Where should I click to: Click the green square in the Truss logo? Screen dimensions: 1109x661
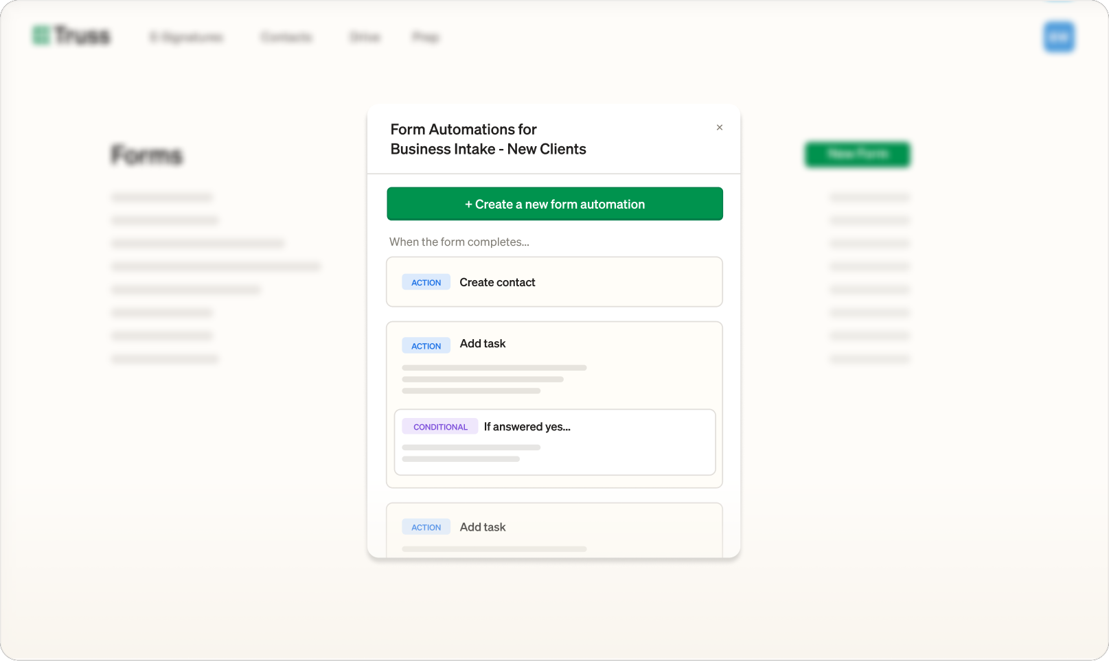coord(40,35)
